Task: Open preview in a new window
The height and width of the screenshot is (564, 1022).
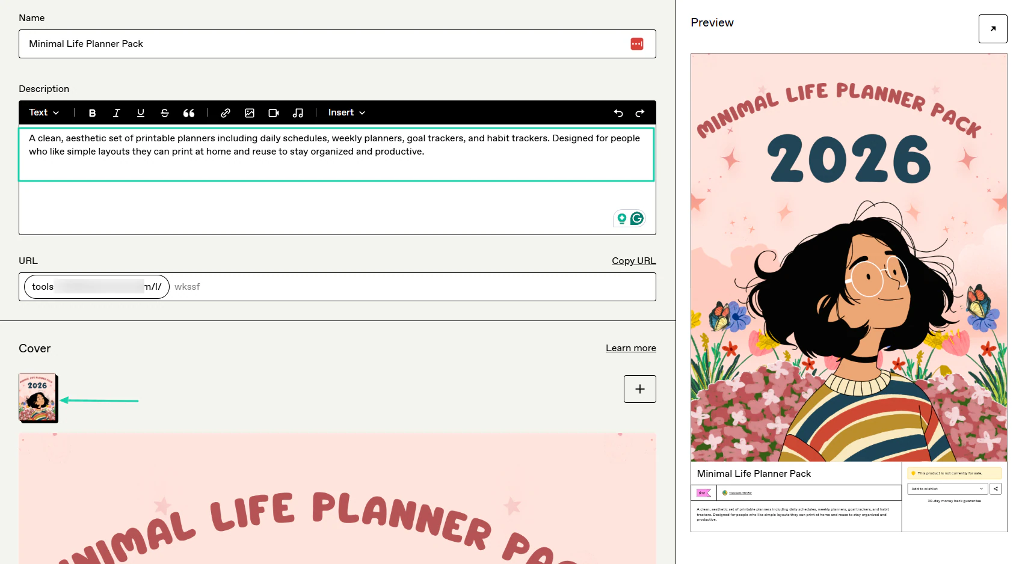Action: tap(993, 29)
